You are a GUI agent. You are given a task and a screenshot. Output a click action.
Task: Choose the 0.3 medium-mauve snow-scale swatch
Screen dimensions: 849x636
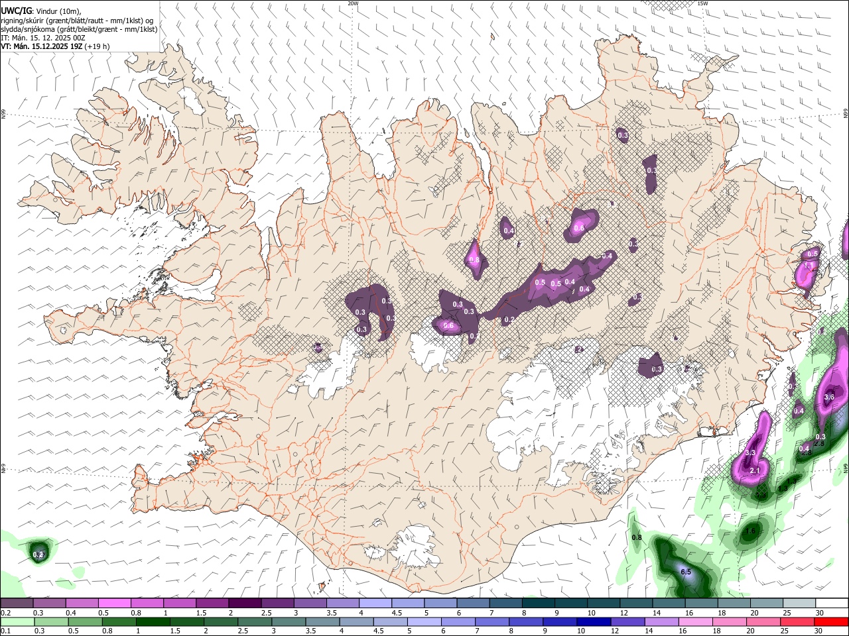click(x=49, y=604)
